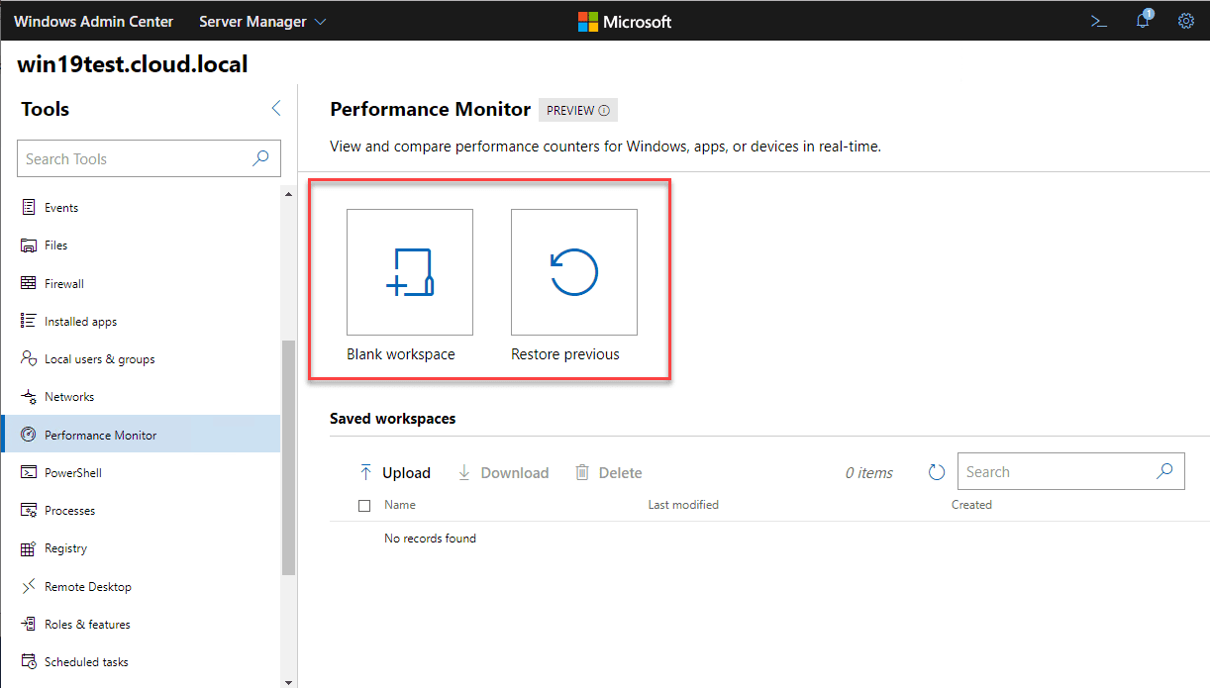Click the preview info icon
The image size is (1210, 688).
click(604, 111)
